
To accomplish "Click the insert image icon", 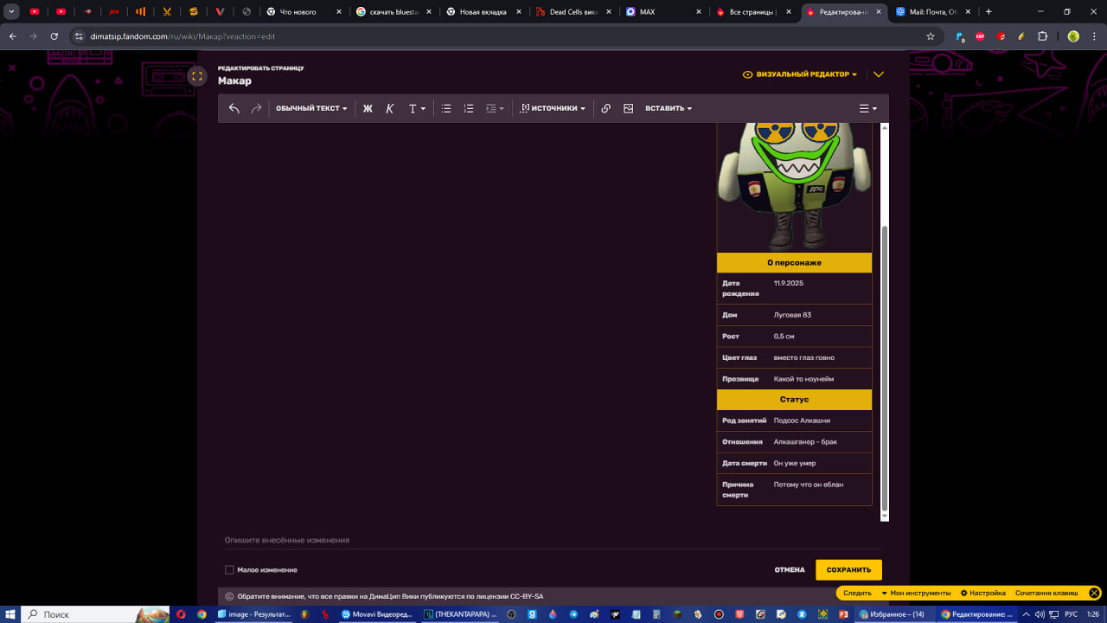I will (629, 109).
